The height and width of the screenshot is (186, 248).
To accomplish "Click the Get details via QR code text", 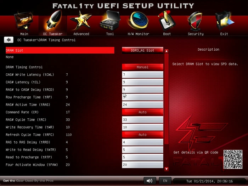I will click(x=196, y=152).
